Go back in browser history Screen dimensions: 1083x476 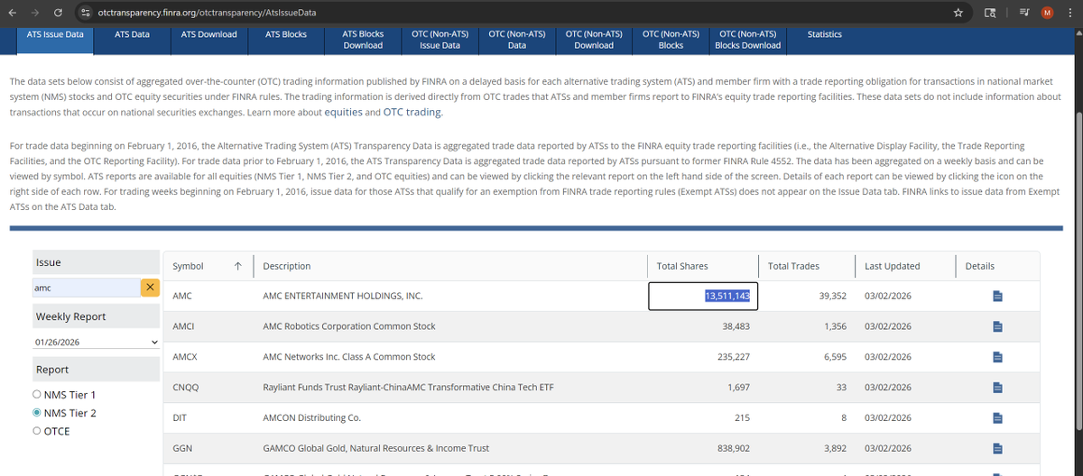point(14,13)
